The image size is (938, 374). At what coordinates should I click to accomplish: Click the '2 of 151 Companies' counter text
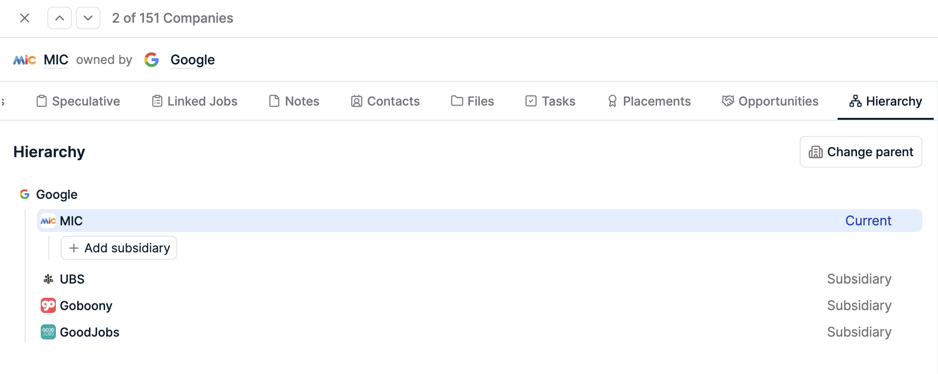tap(172, 18)
